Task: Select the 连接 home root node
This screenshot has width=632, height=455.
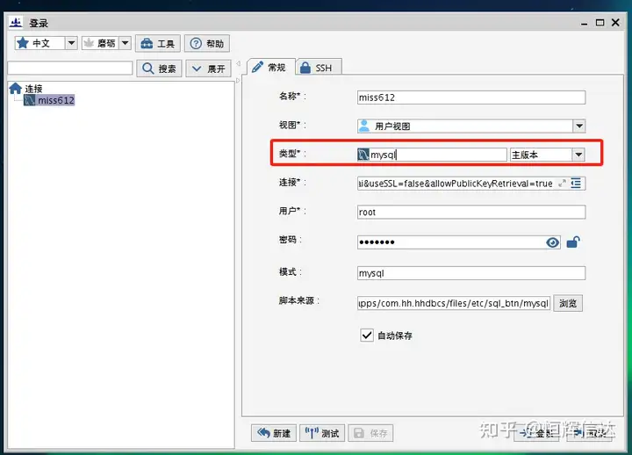Action: [x=26, y=89]
